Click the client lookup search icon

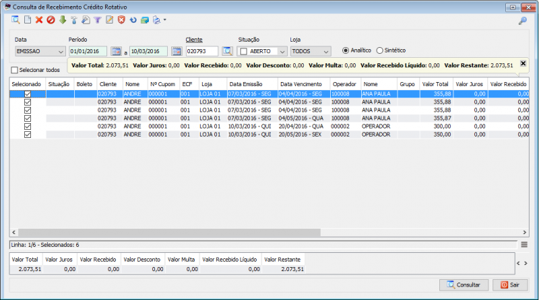tap(227, 51)
